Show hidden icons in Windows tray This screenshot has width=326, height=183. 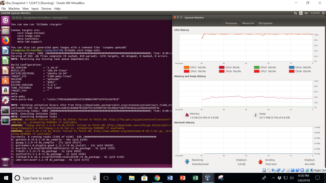273,178
